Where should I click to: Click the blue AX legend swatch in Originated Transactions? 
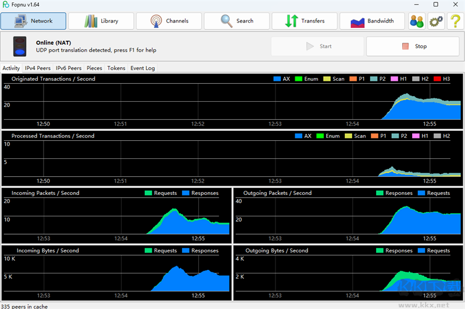(277, 79)
